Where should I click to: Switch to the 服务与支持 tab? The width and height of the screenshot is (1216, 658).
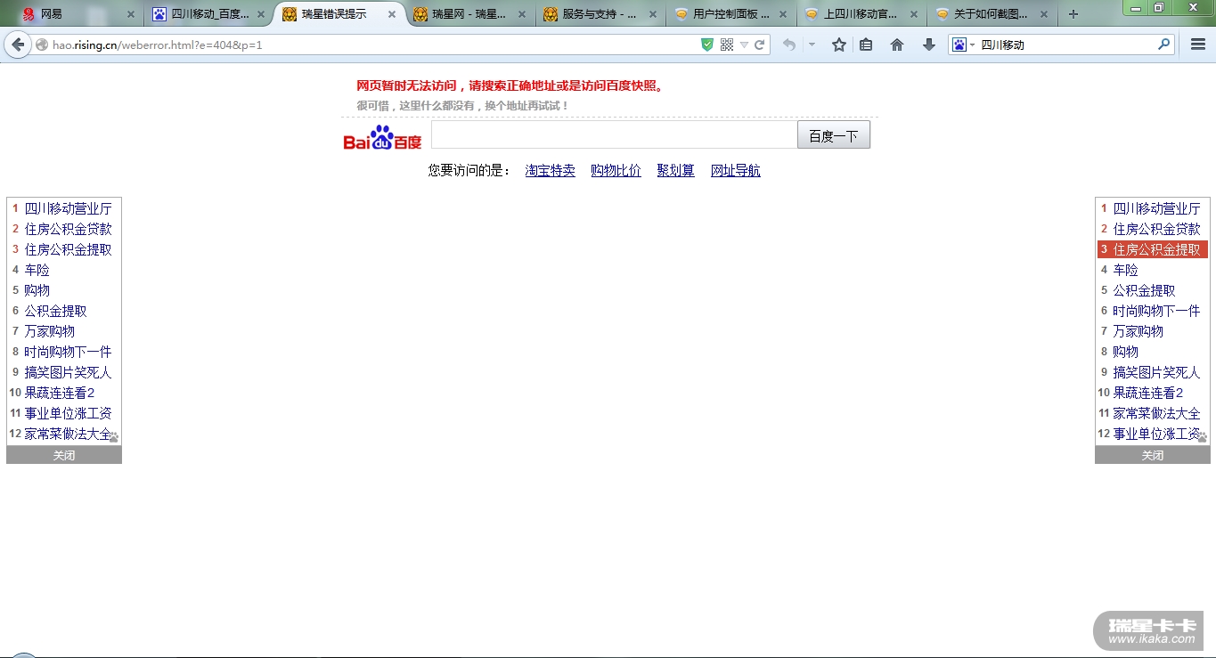(x=600, y=14)
